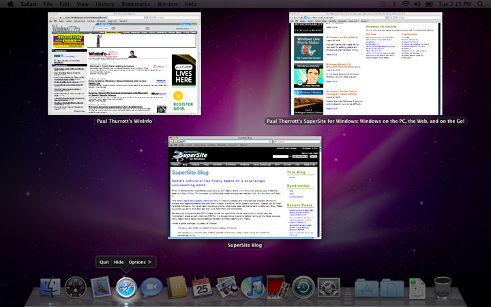Click the Bluetooth icon in menu bar

[394, 4]
